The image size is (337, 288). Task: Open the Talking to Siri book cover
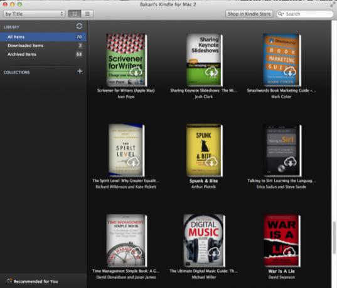tap(282, 150)
